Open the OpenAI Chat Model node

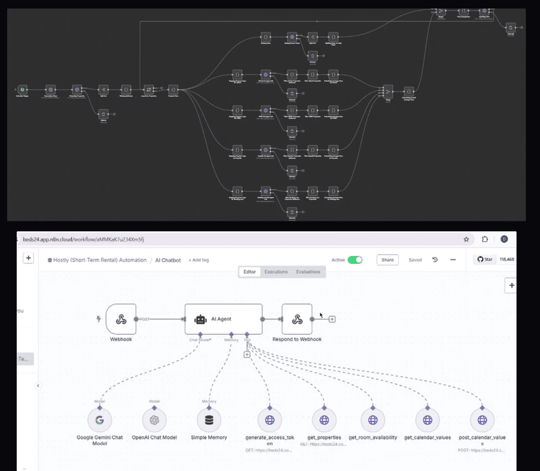pyautogui.click(x=155, y=420)
